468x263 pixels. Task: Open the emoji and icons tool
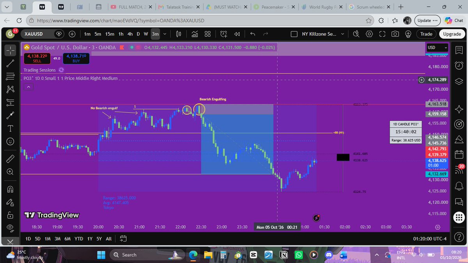(x=10, y=141)
